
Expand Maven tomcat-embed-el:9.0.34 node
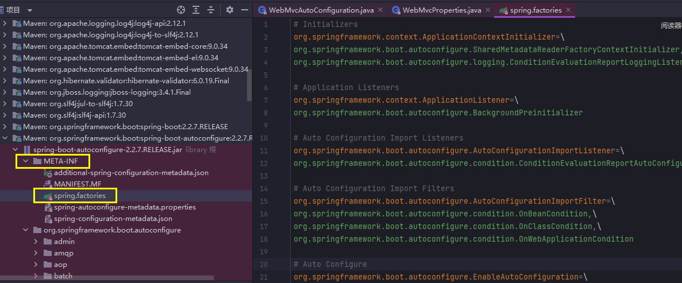5,57
